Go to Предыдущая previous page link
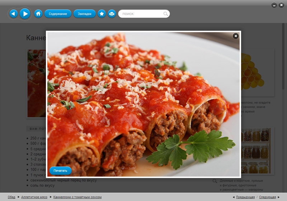The height and width of the screenshot is (201, 287). click(x=245, y=197)
